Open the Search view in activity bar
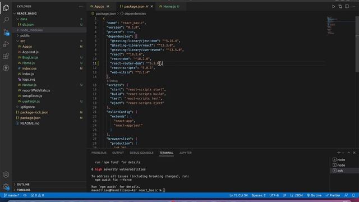This screenshot has height=202, width=359. (6, 20)
